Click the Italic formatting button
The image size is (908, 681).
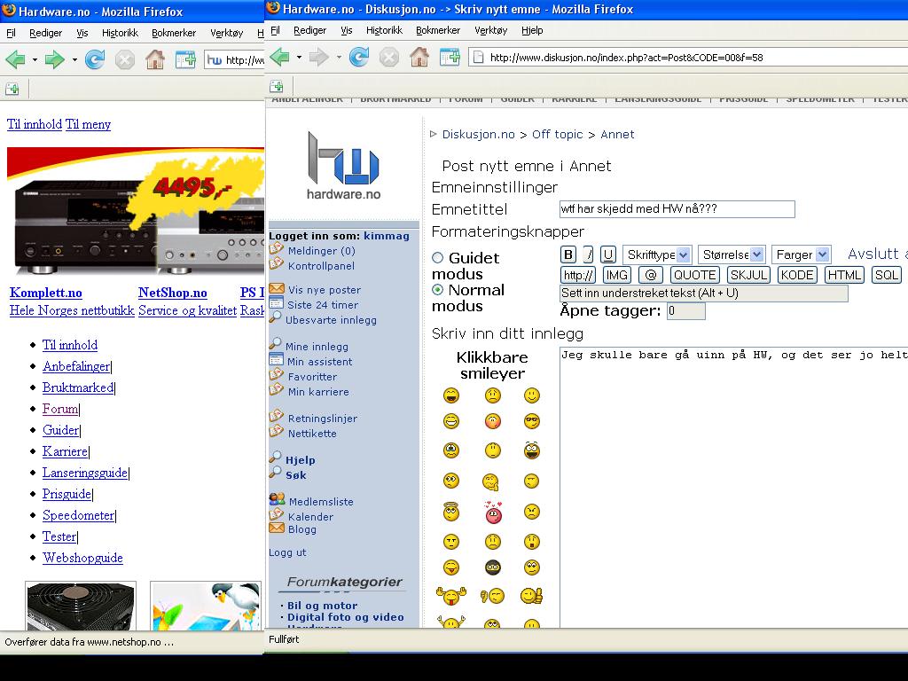pyautogui.click(x=588, y=254)
